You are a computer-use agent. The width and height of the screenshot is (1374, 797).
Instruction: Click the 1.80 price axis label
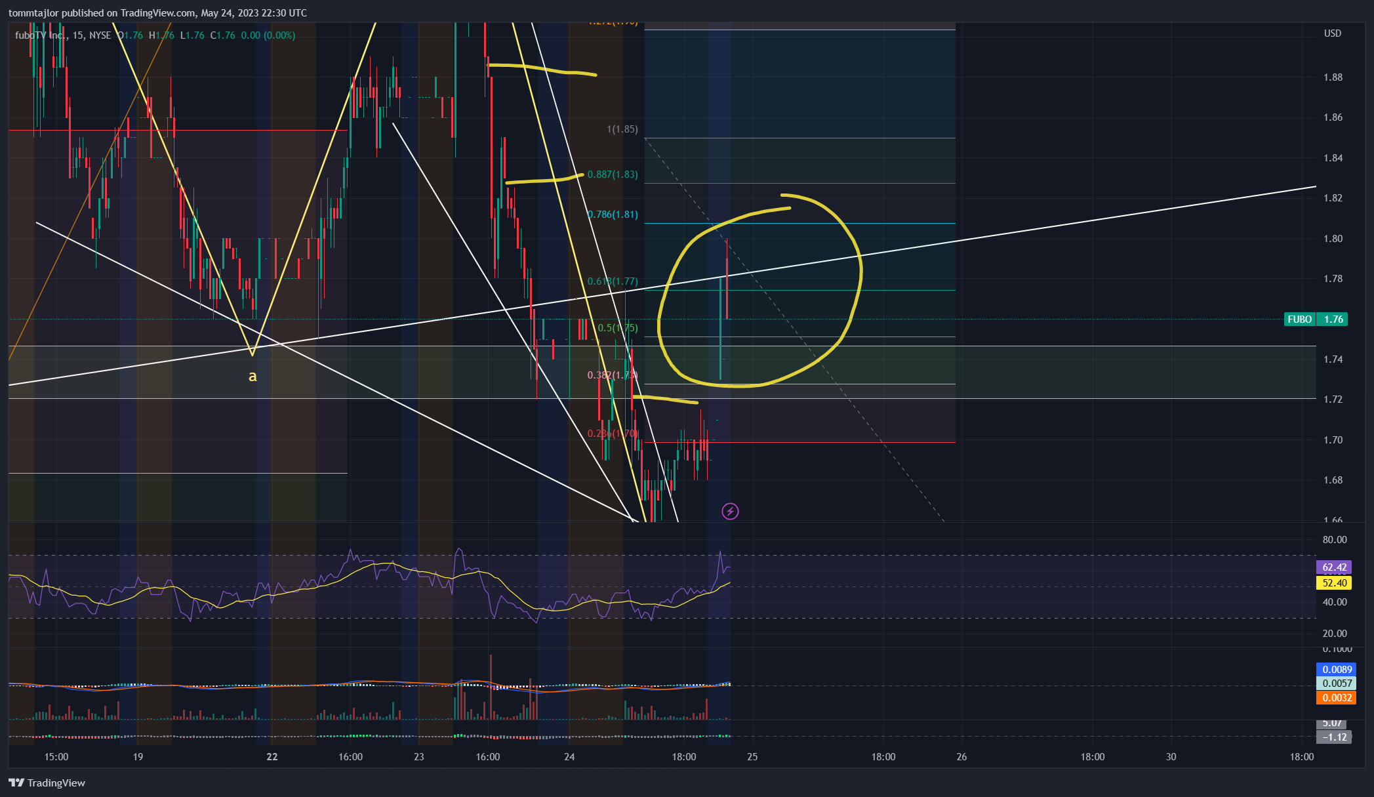(1333, 239)
